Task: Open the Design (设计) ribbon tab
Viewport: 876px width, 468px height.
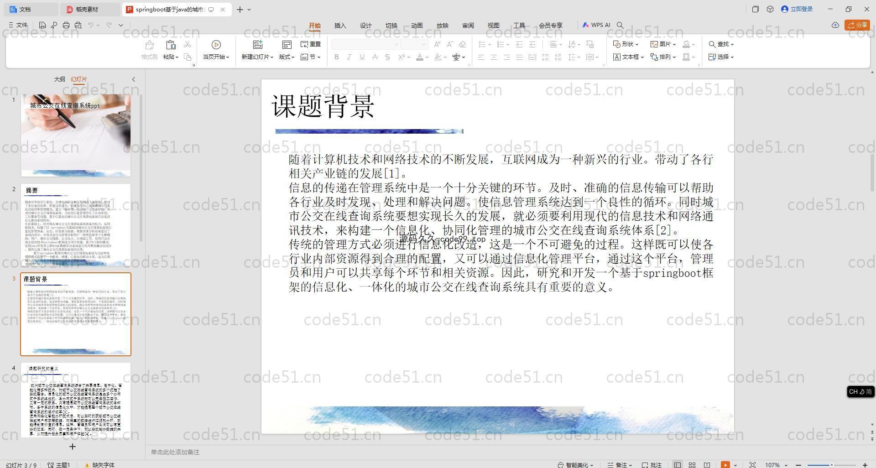Action: pyautogui.click(x=365, y=26)
